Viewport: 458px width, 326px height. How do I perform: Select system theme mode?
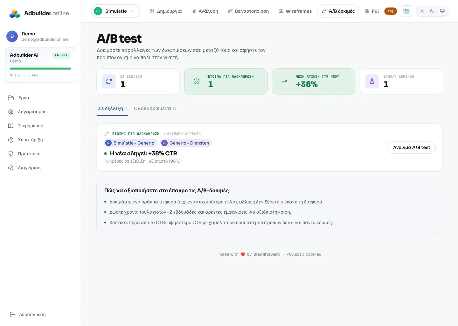[442, 11]
